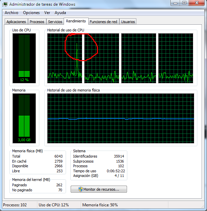
Task: Click the Historial de uso de memoria física label
Action: [x=73, y=90]
